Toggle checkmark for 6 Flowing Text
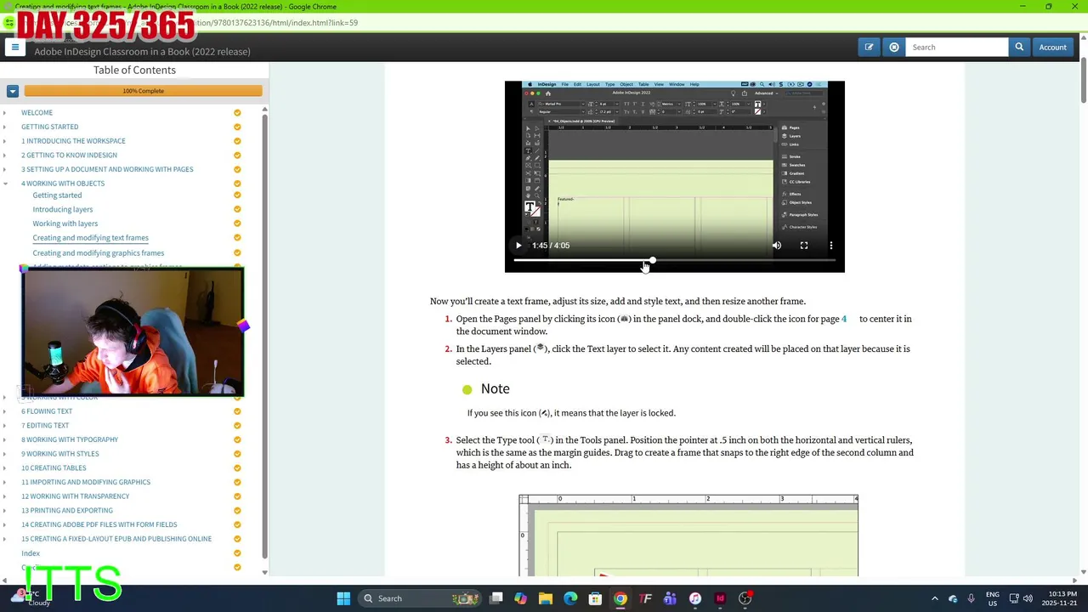Image resolution: width=1088 pixels, height=612 pixels. point(237,411)
